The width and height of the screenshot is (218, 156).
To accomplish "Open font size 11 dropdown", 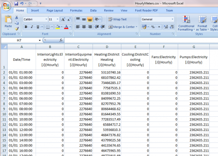I will [x=57, y=19].
